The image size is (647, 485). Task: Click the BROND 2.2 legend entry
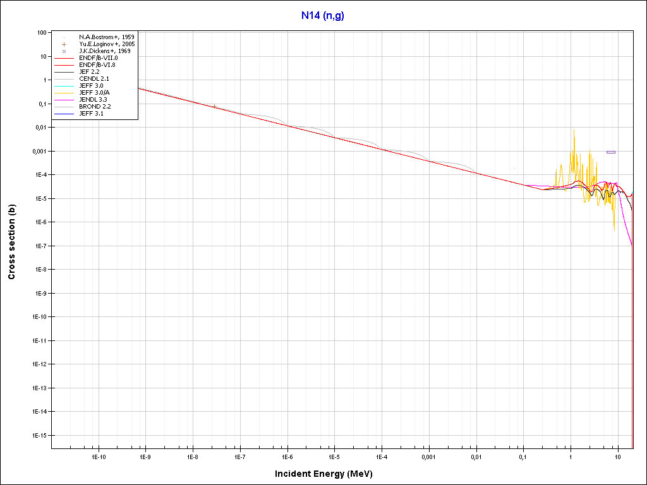click(95, 106)
